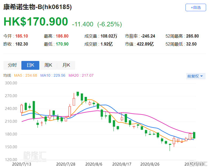The height and width of the screenshot is (168, 209).
Task: Click the HK$170.900 current price
Action: tap(36, 22)
